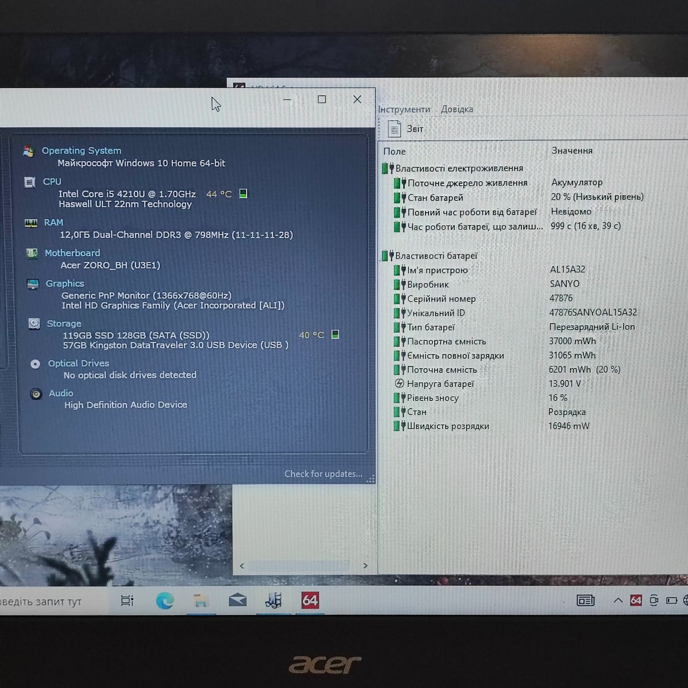Open File Explorer from the taskbar

coord(202,600)
